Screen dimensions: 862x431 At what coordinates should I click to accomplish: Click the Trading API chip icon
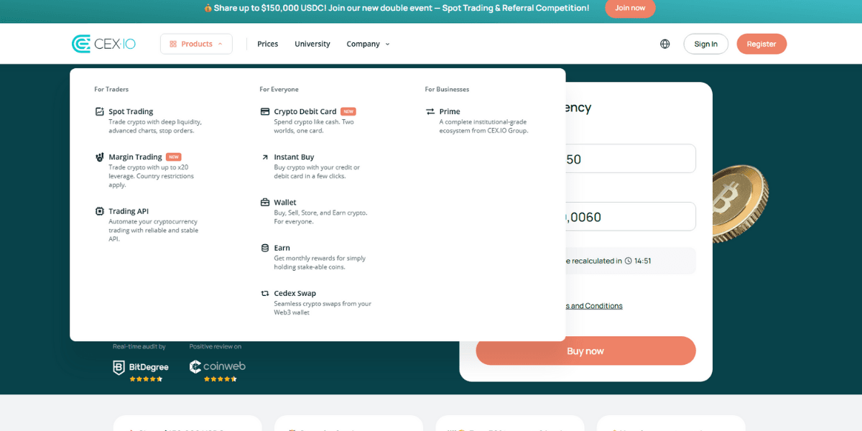(100, 211)
